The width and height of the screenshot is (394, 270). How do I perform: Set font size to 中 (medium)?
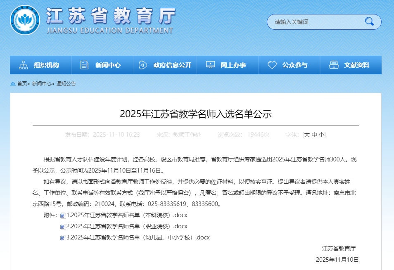tap(314, 135)
